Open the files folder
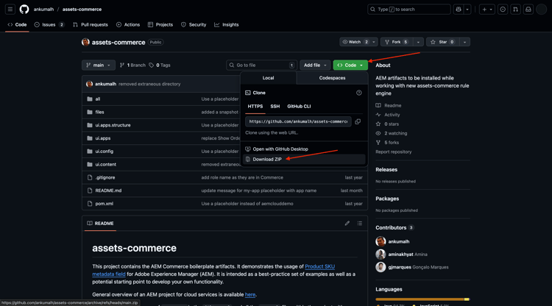Screen dimensions: 552x306 click(x=99, y=112)
